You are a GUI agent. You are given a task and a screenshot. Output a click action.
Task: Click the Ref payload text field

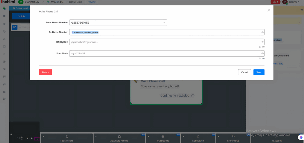pos(165,42)
